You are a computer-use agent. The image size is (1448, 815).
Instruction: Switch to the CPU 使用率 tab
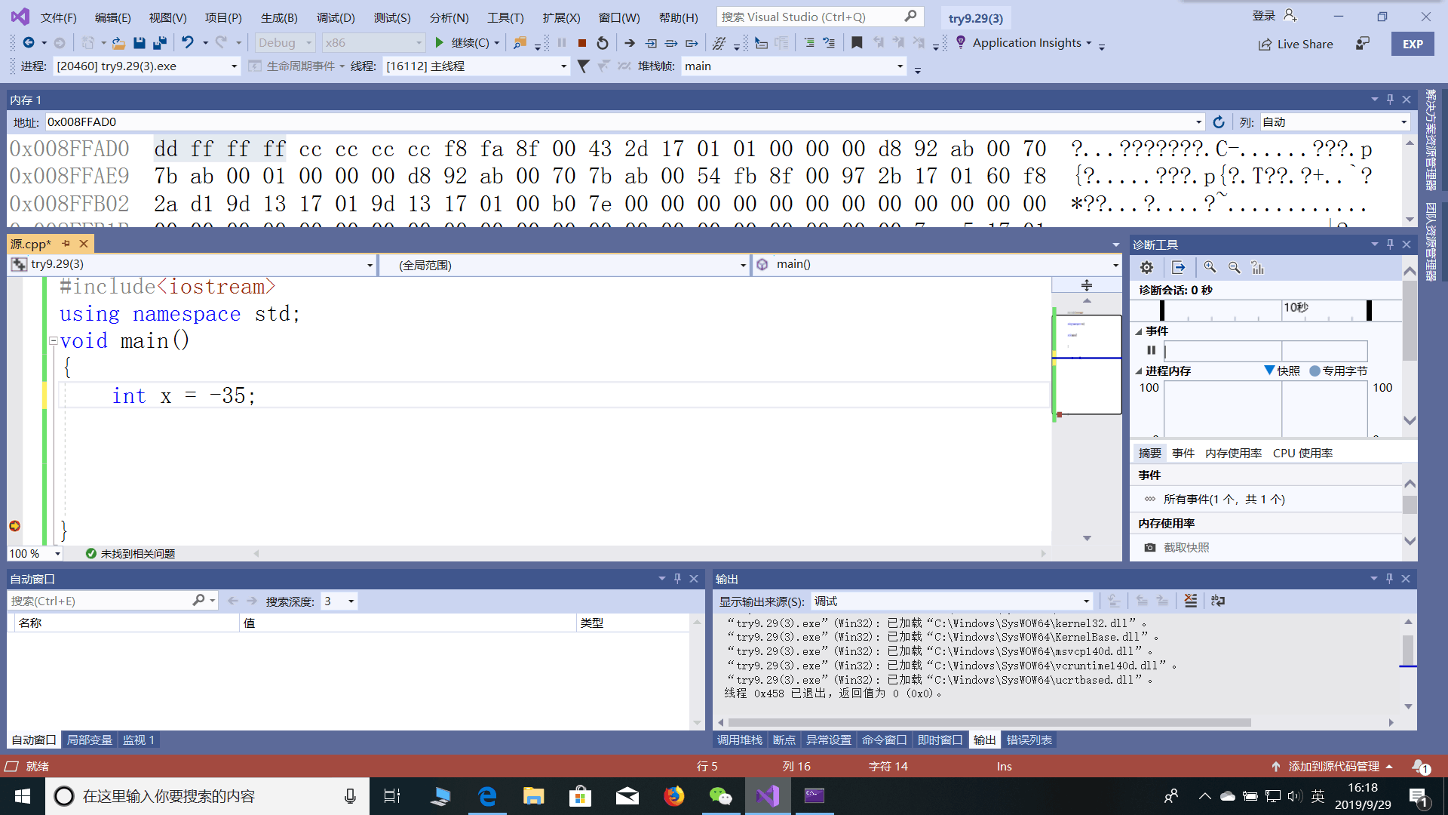point(1302,454)
